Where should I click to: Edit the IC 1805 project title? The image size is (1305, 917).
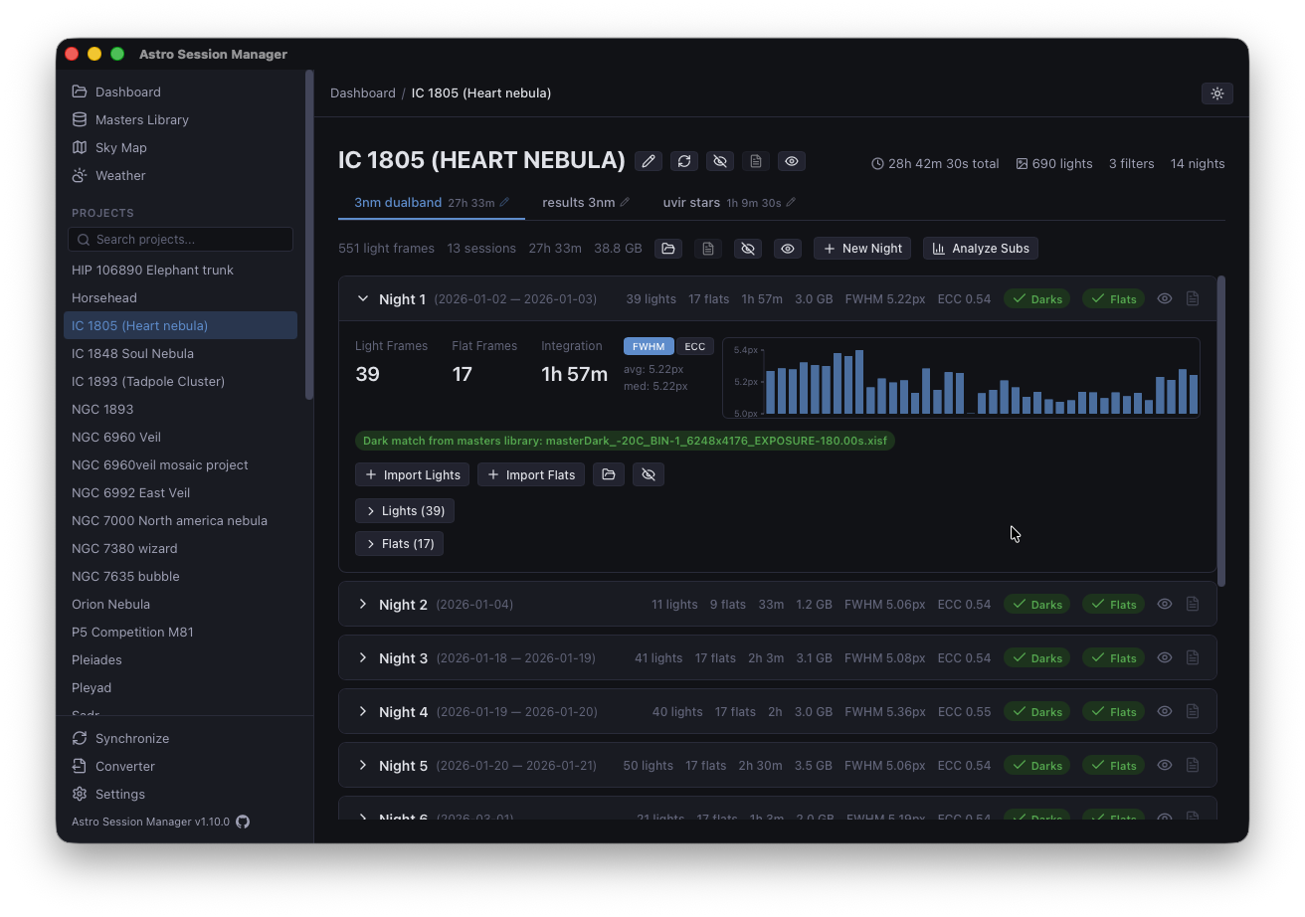(x=649, y=160)
